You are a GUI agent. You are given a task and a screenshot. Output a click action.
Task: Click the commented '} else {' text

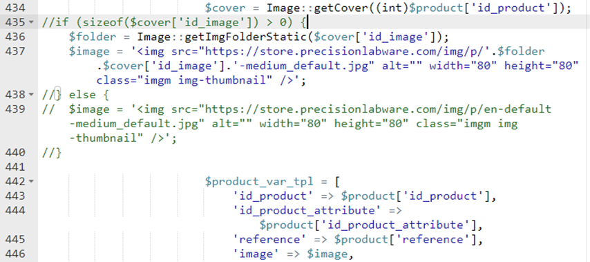pyautogui.click(x=75, y=95)
